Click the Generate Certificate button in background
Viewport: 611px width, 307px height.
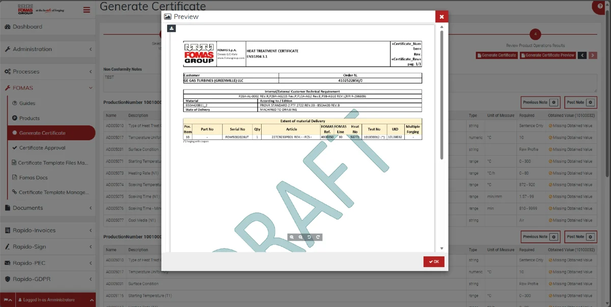tap(496, 55)
